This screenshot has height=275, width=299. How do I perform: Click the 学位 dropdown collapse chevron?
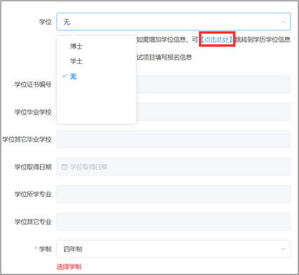coord(283,22)
